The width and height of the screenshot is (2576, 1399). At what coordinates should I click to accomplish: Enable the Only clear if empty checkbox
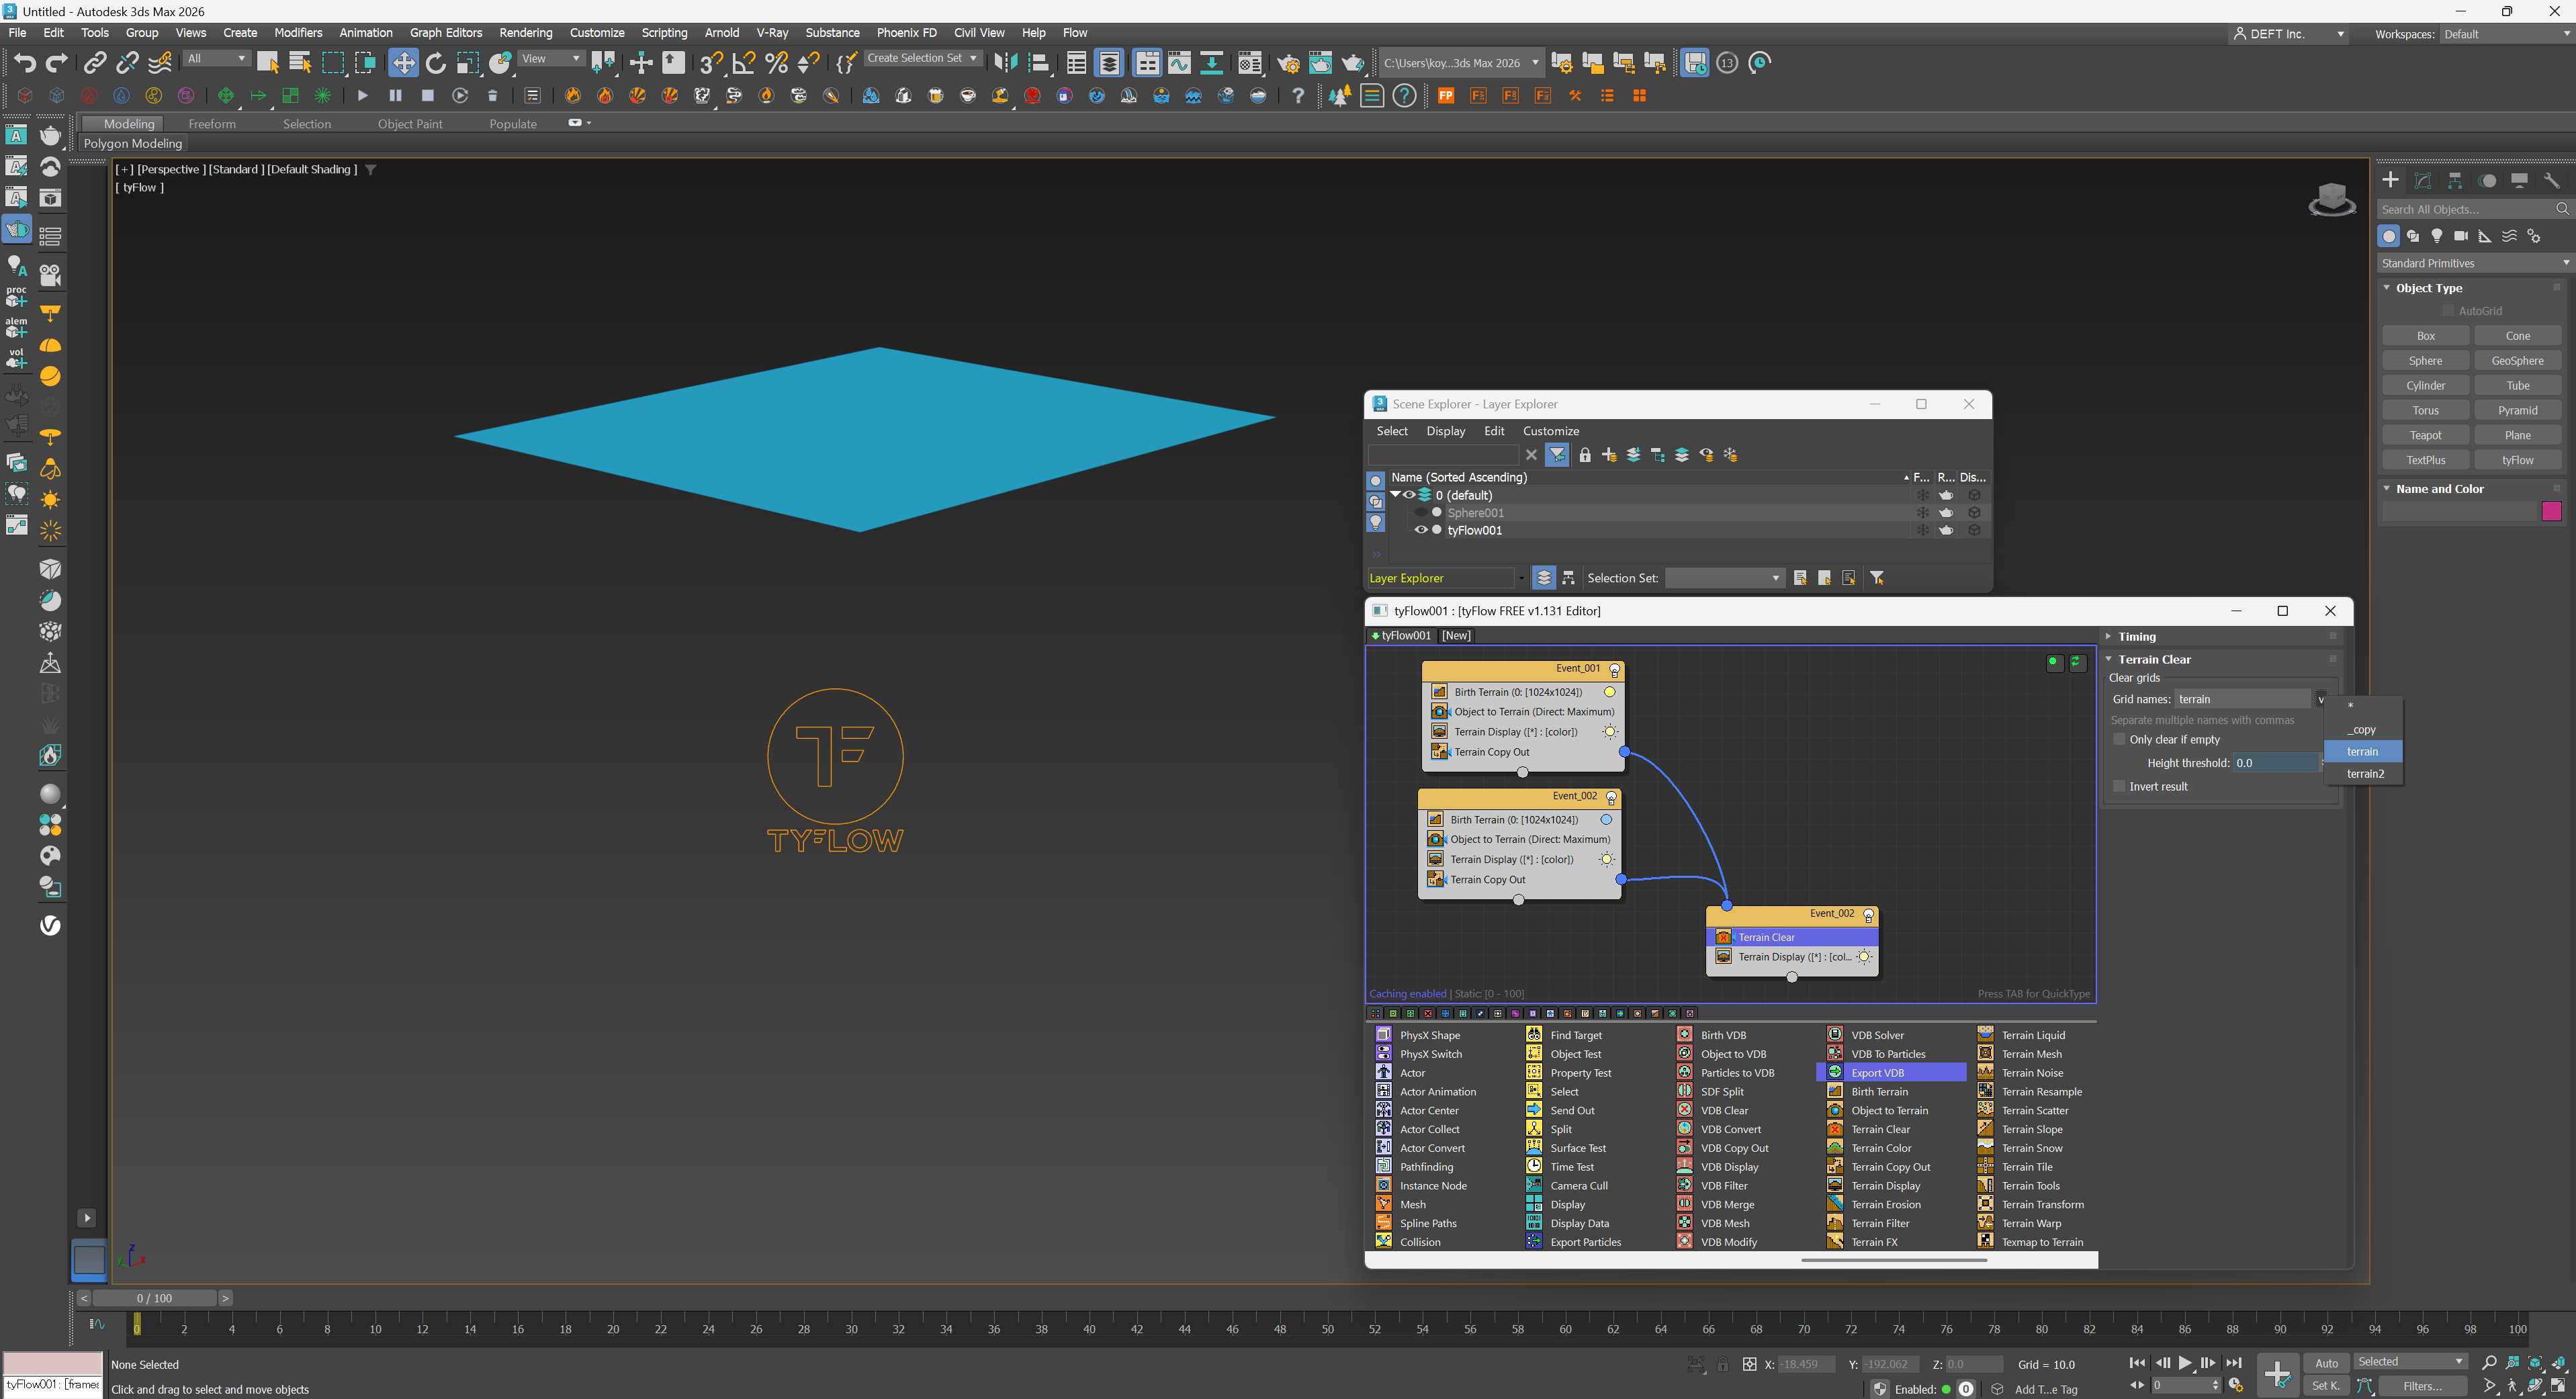2119,739
